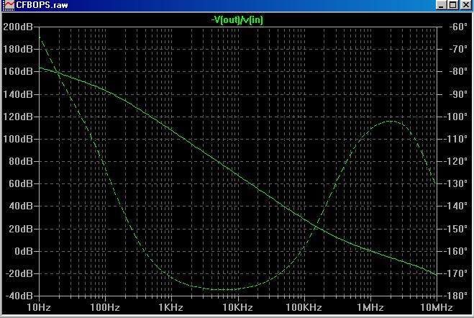Click the 100Hz frequency axis label
Screen dimensions: 474x318
pos(105,307)
